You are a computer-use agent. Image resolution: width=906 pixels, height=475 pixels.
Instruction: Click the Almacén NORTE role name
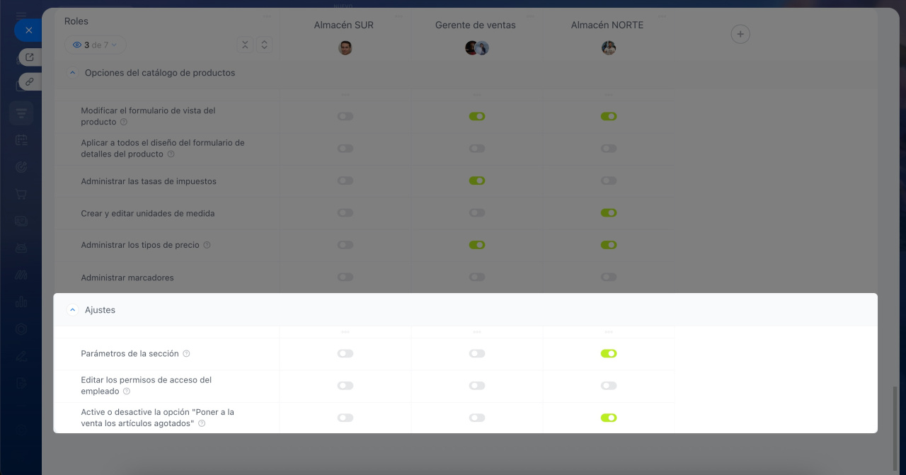click(x=607, y=25)
